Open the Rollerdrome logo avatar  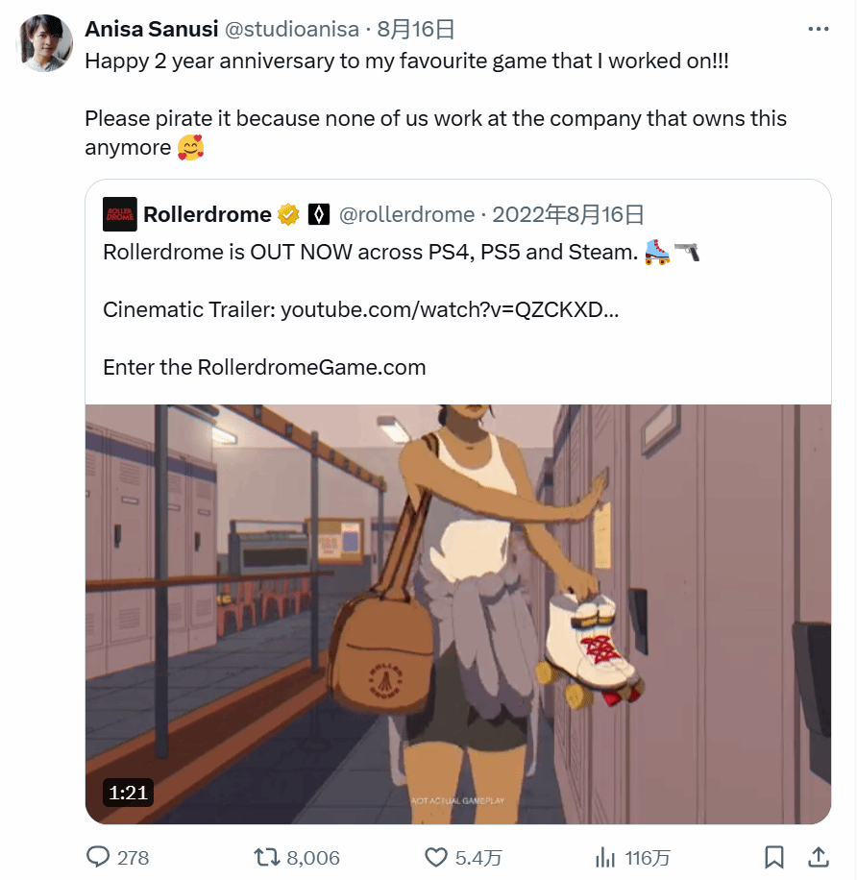point(120,214)
